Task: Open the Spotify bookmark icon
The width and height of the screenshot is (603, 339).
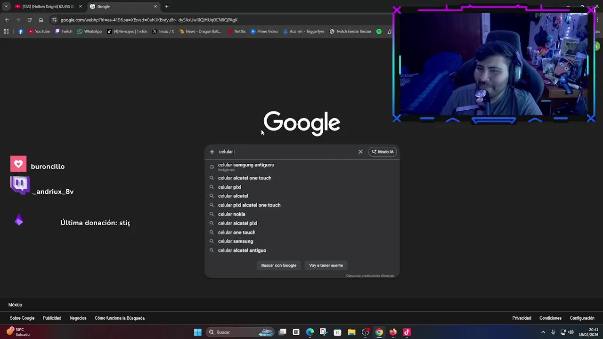Action: (379, 32)
